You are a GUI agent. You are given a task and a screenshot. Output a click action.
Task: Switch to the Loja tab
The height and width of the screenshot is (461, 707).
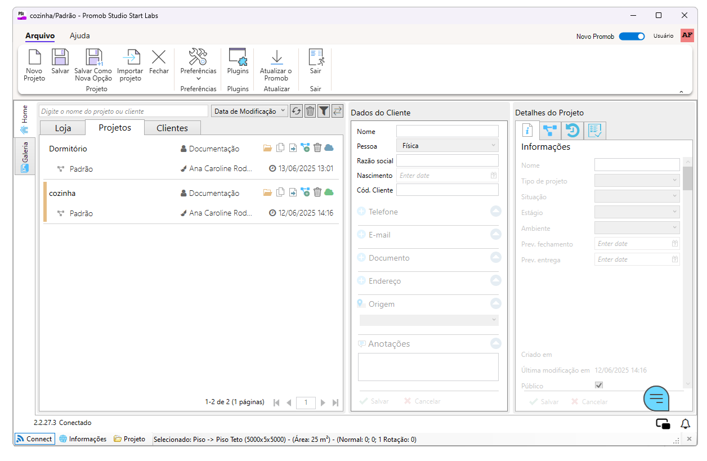click(x=63, y=128)
